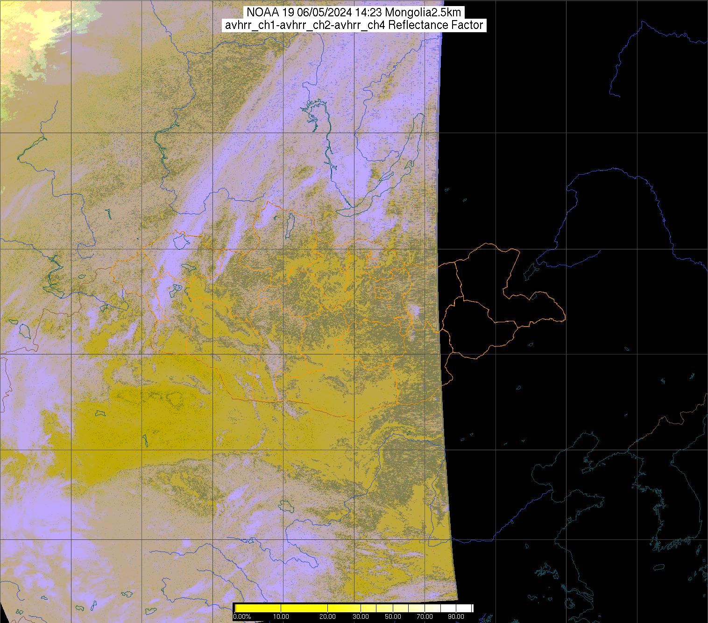The image size is (708, 623).
Task: Click the narrow Lake Khövsgöl outline in northern Mongolia
Action: 290,224
